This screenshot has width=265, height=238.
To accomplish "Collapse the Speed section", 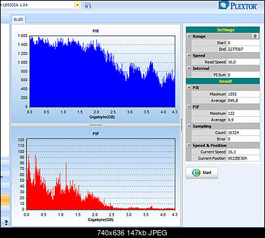I will (189, 55).
